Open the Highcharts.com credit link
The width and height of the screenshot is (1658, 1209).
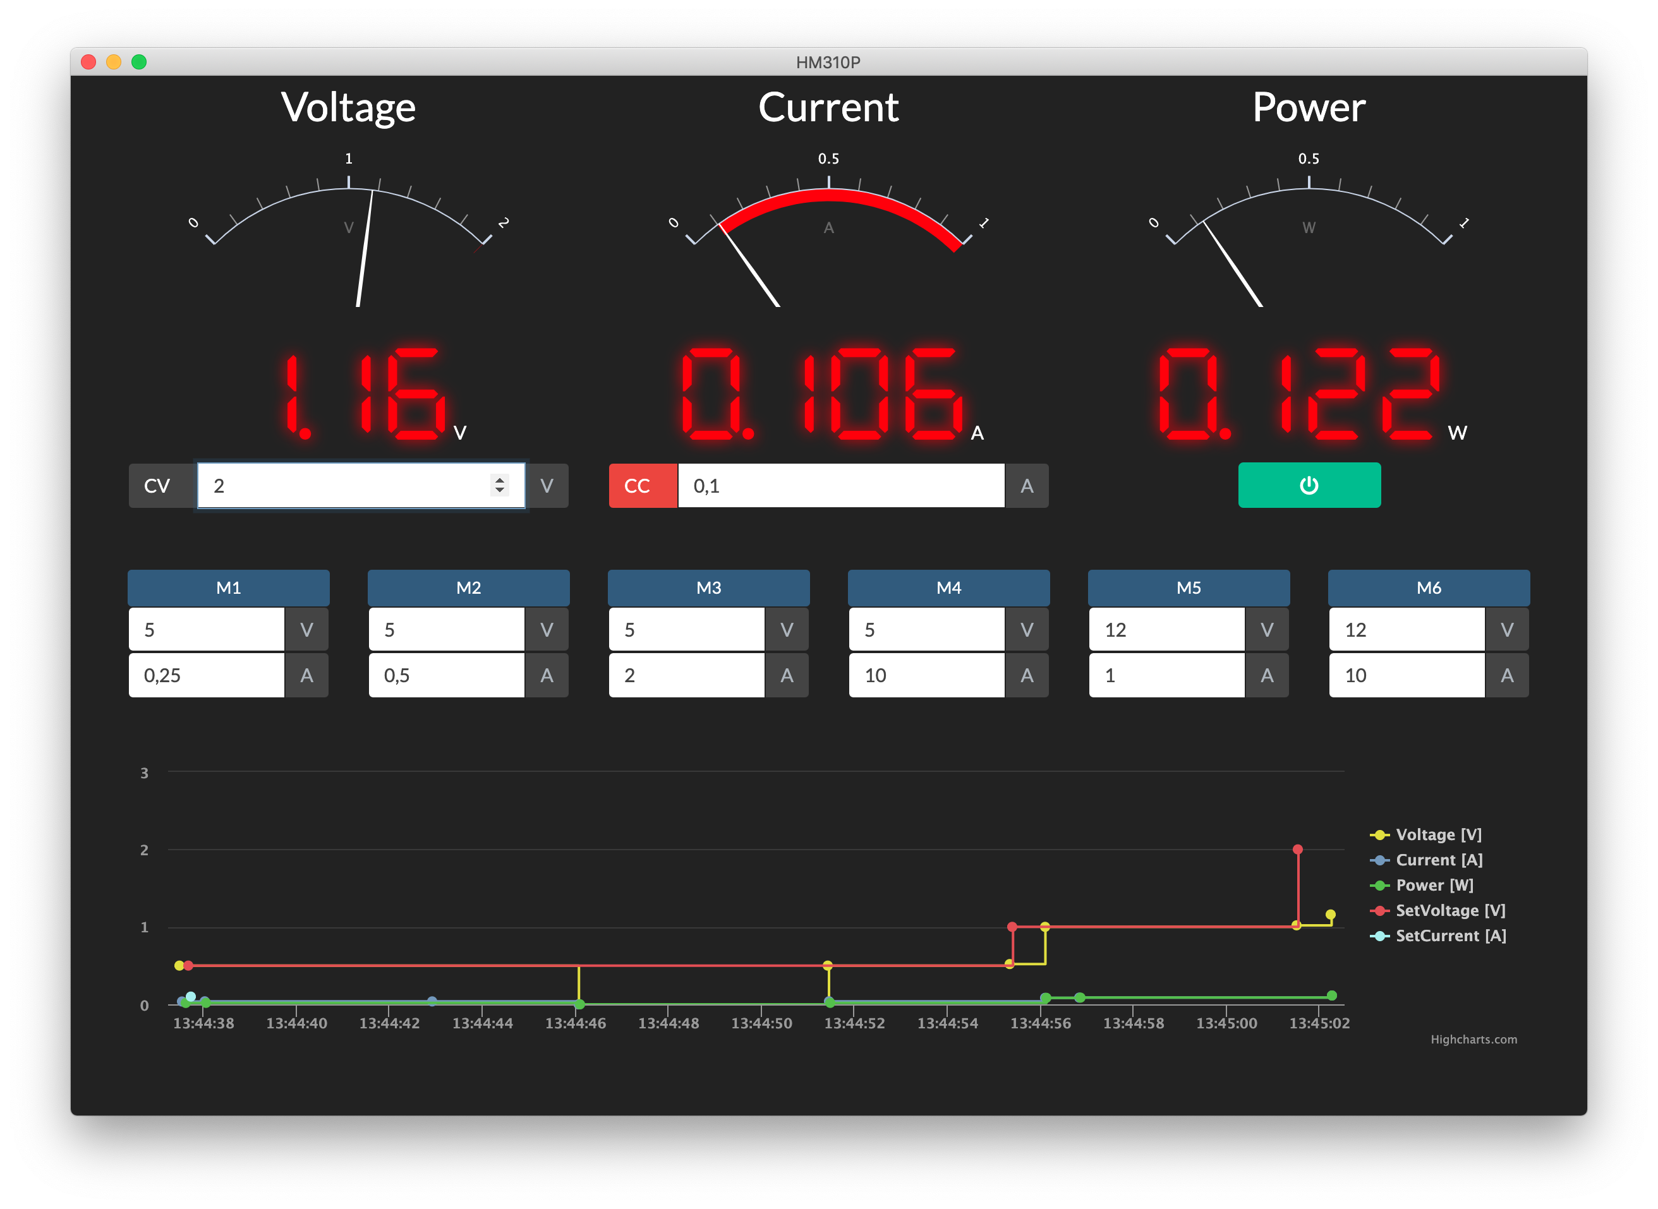tap(1473, 1039)
